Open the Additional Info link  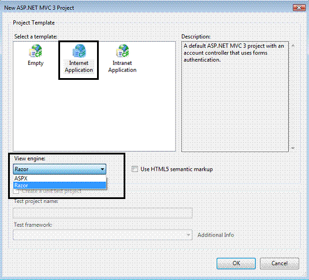click(215, 235)
